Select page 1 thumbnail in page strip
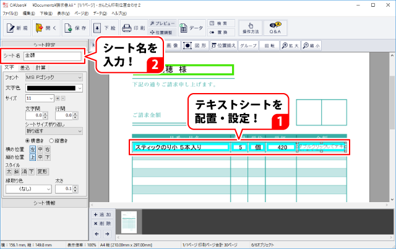Screen dimensions: 396x249 pyautogui.click(x=129, y=222)
